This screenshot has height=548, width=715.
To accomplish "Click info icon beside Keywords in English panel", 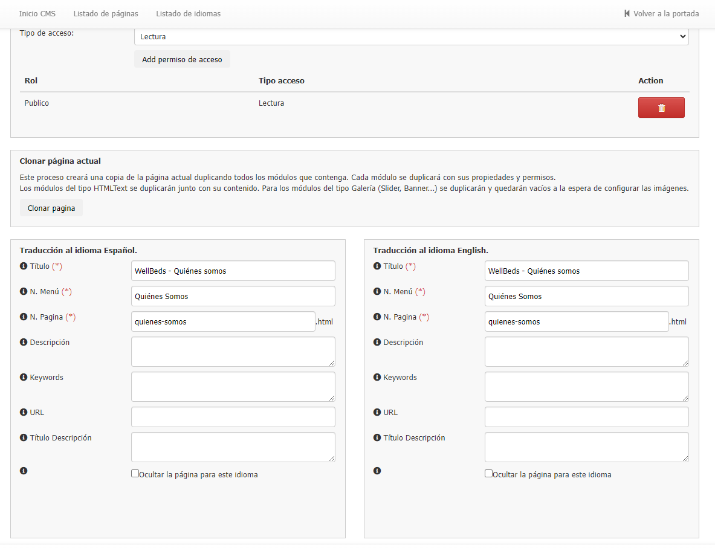I will point(377,377).
